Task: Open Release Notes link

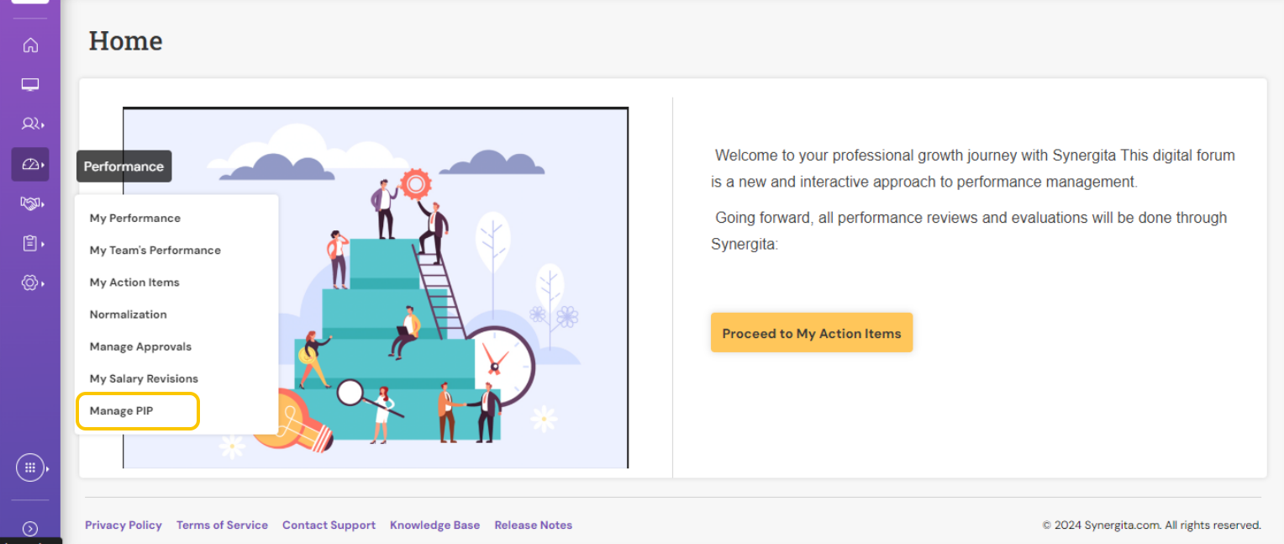Action: pyautogui.click(x=533, y=525)
